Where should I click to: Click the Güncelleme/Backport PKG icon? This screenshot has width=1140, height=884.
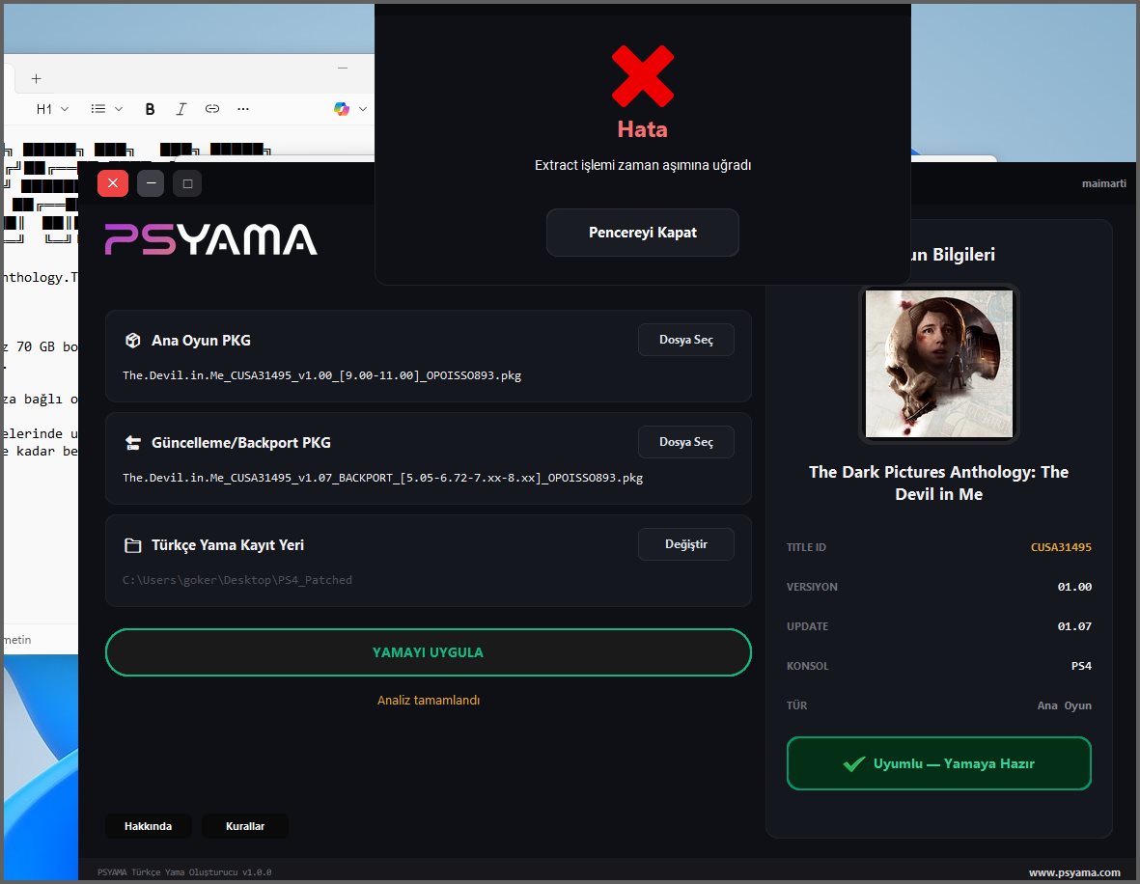(x=132, y=443)
